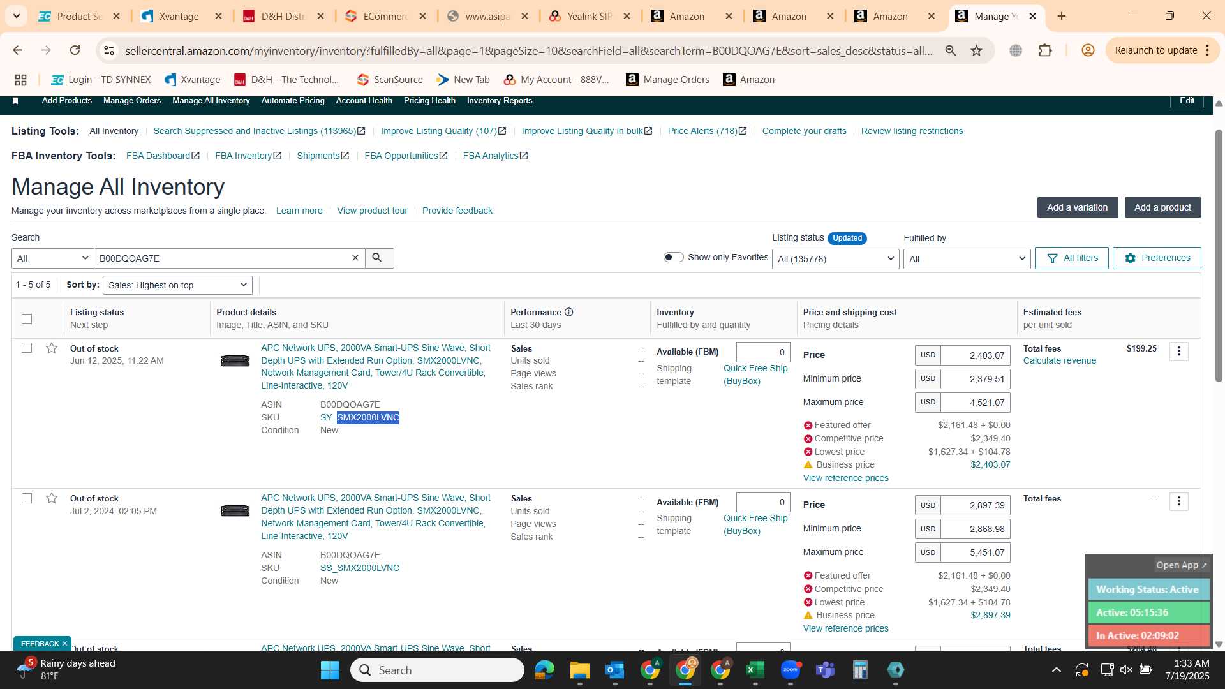Open SS_SMX2000LVNC SKU link
This screenshot has width=1225, height=689.
click(360, 568)
